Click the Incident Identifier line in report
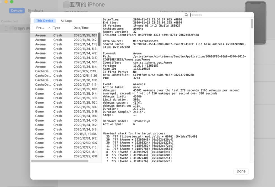This screenshot has height=187, width=275. tap(151, 35)
